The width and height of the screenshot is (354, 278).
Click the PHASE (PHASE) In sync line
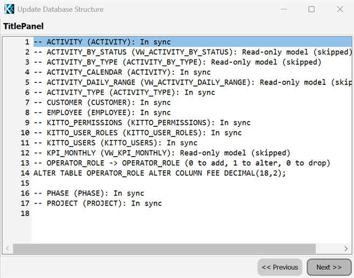[89, 193]
